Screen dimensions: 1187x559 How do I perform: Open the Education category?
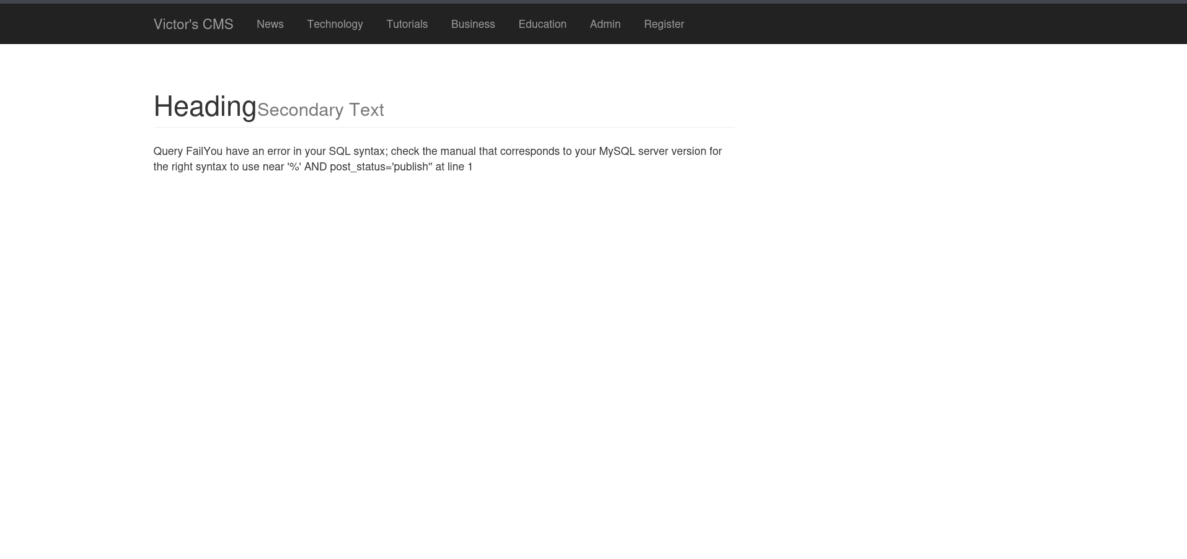542,24
